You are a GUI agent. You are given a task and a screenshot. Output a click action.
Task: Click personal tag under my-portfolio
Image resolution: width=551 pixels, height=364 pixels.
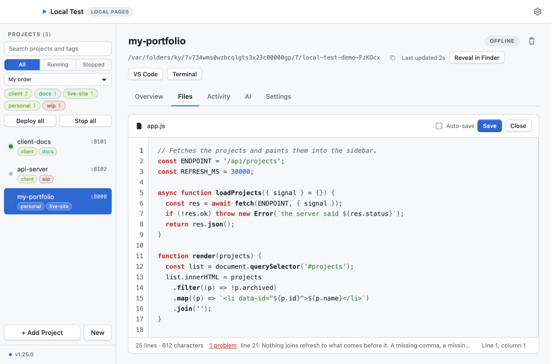31,207
